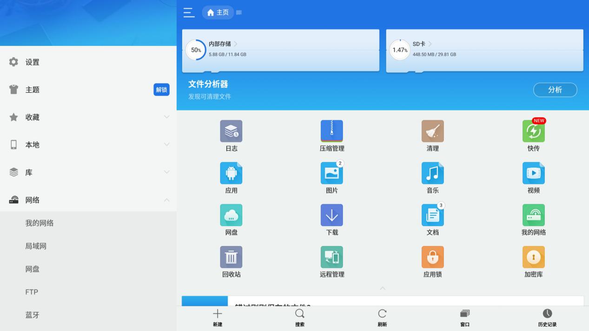Open 压缩管理 compression manager

point(332,131)
